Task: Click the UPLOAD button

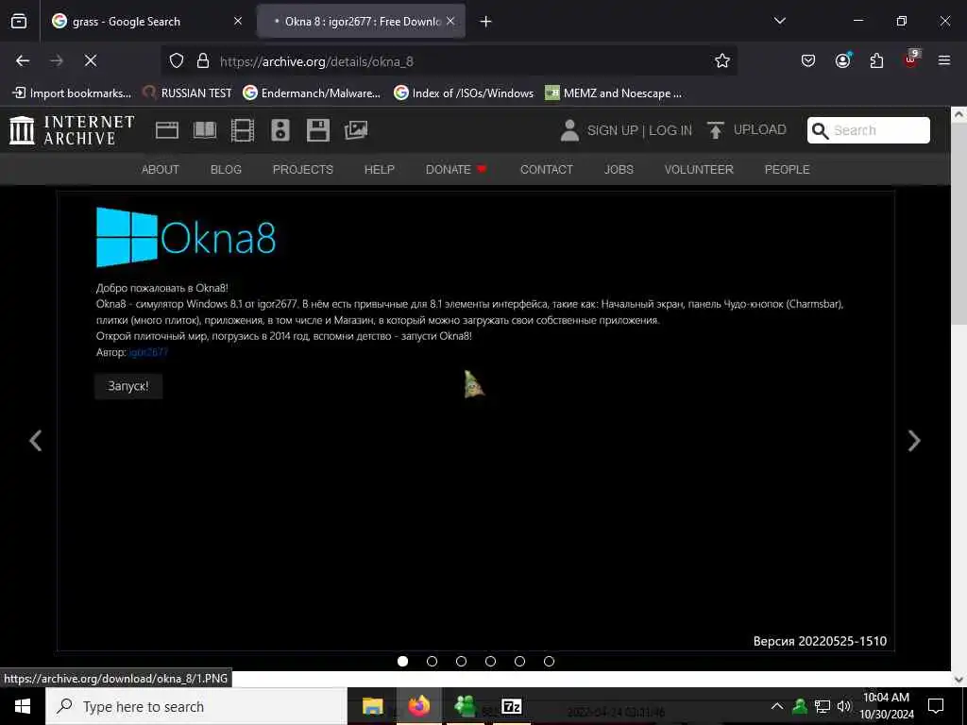Action: (x=747, y=130)
